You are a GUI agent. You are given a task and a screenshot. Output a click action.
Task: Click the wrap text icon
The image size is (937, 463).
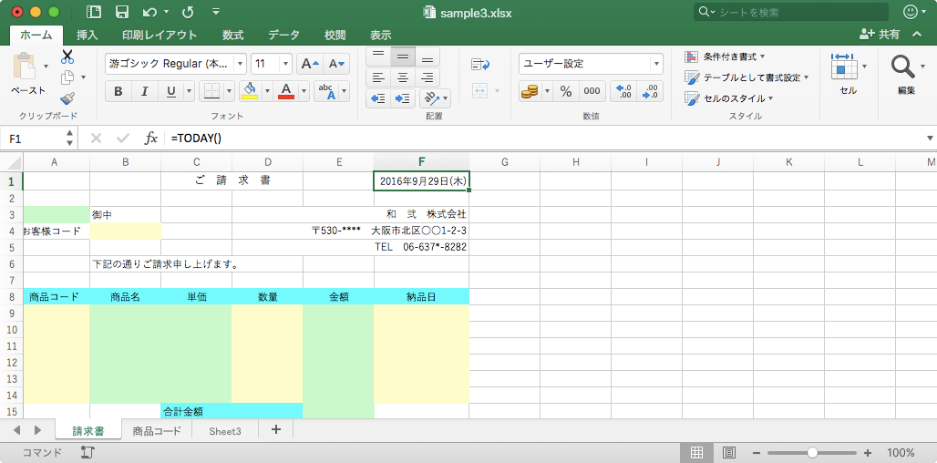tap(480, 64)
